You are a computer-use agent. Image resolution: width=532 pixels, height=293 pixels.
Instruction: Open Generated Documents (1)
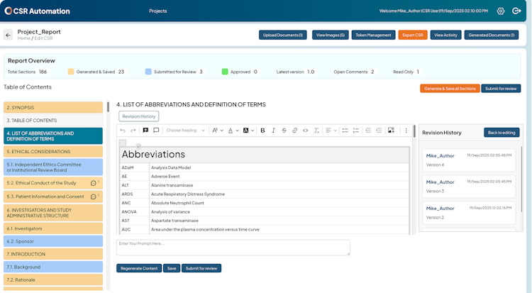point(492,35)
